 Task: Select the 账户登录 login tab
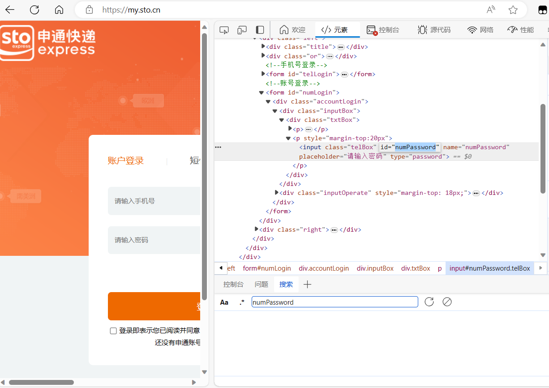tap(126, 161)
